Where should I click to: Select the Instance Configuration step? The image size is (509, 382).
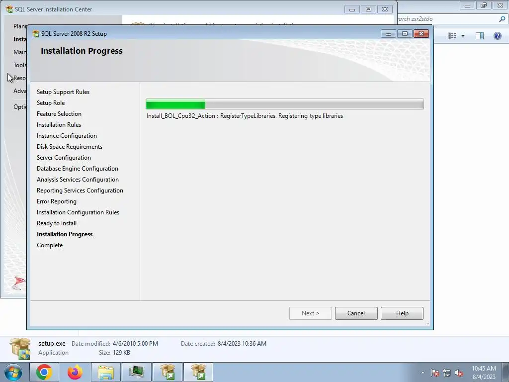click(67, 136)
